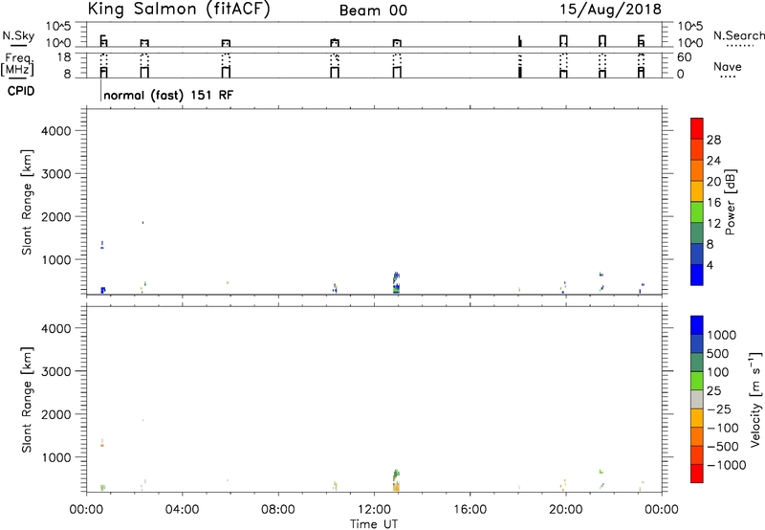The image size is (765, 530).
Task: Click the '1000' tick on the velocity panel
Action: (x=56, y=458)
